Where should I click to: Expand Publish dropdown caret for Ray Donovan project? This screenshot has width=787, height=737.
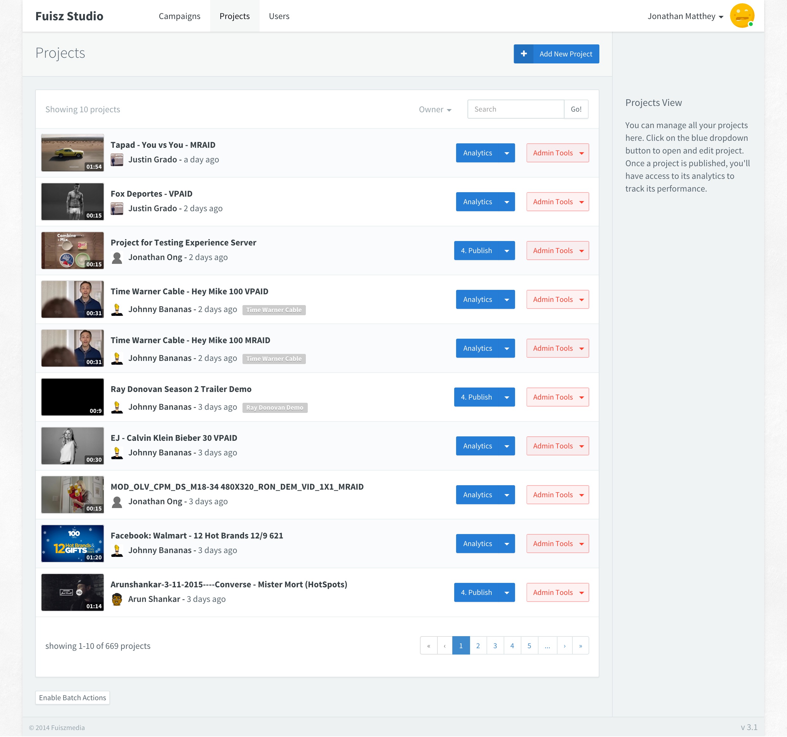pos(507,397)
